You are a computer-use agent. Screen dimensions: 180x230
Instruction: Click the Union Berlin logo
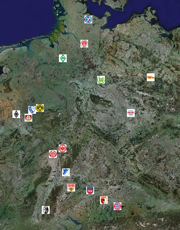pyautogui.click(x=151, y=77)
